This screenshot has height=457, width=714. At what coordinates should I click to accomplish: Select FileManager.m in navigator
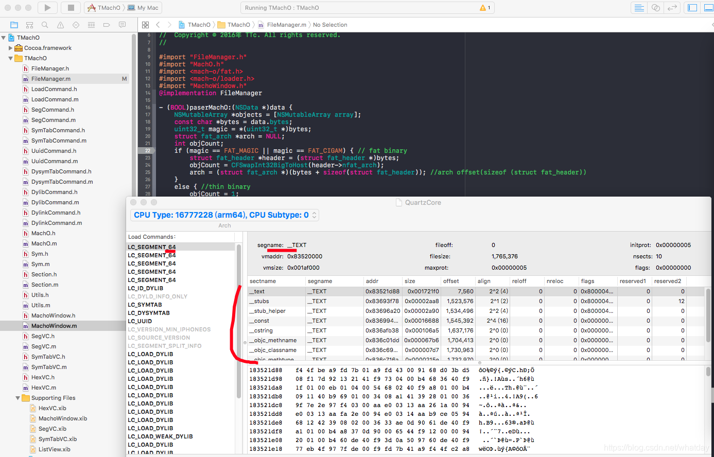click(x=51, y=79)
